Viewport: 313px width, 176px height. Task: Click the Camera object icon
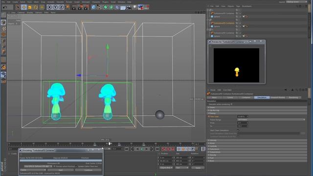coord(129,7)
